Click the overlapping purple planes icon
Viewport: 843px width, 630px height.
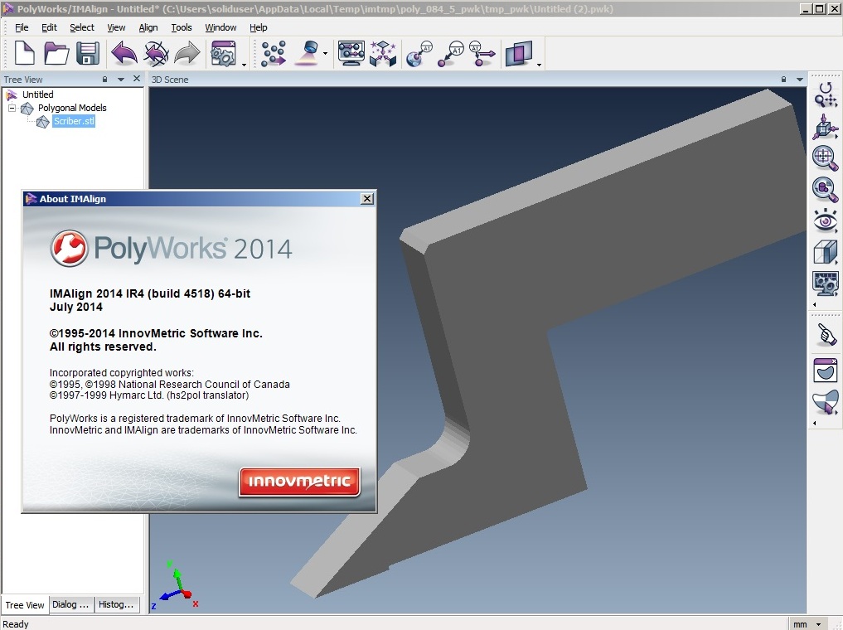coord(519,53)
